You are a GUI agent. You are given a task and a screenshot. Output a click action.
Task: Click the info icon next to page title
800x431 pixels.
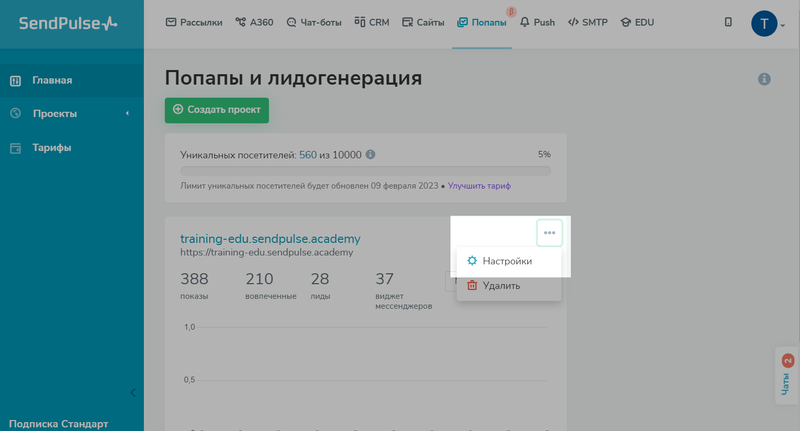[x=764, y=79]
